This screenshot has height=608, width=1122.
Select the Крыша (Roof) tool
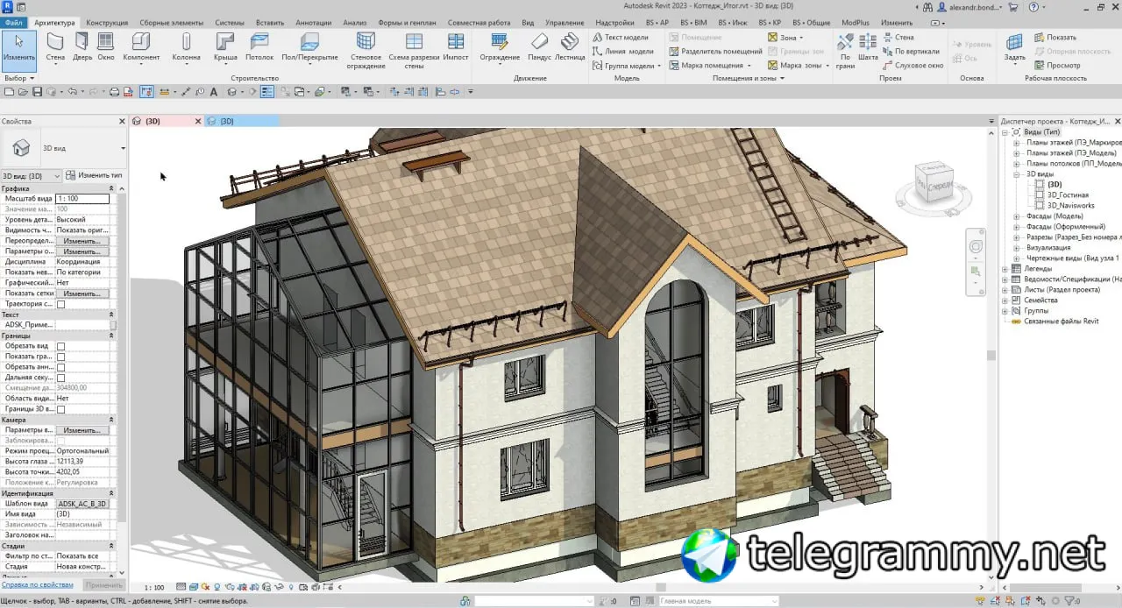pos(225,48)
